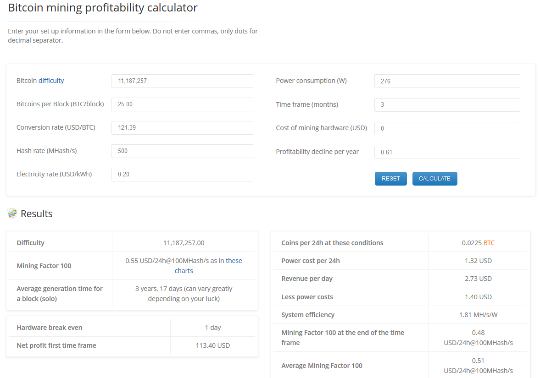
Task: Select the Revenue per day value
Action: pos(478,279)
